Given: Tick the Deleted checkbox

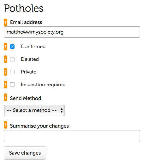Looking at the screenshot, I should point(12,59).
